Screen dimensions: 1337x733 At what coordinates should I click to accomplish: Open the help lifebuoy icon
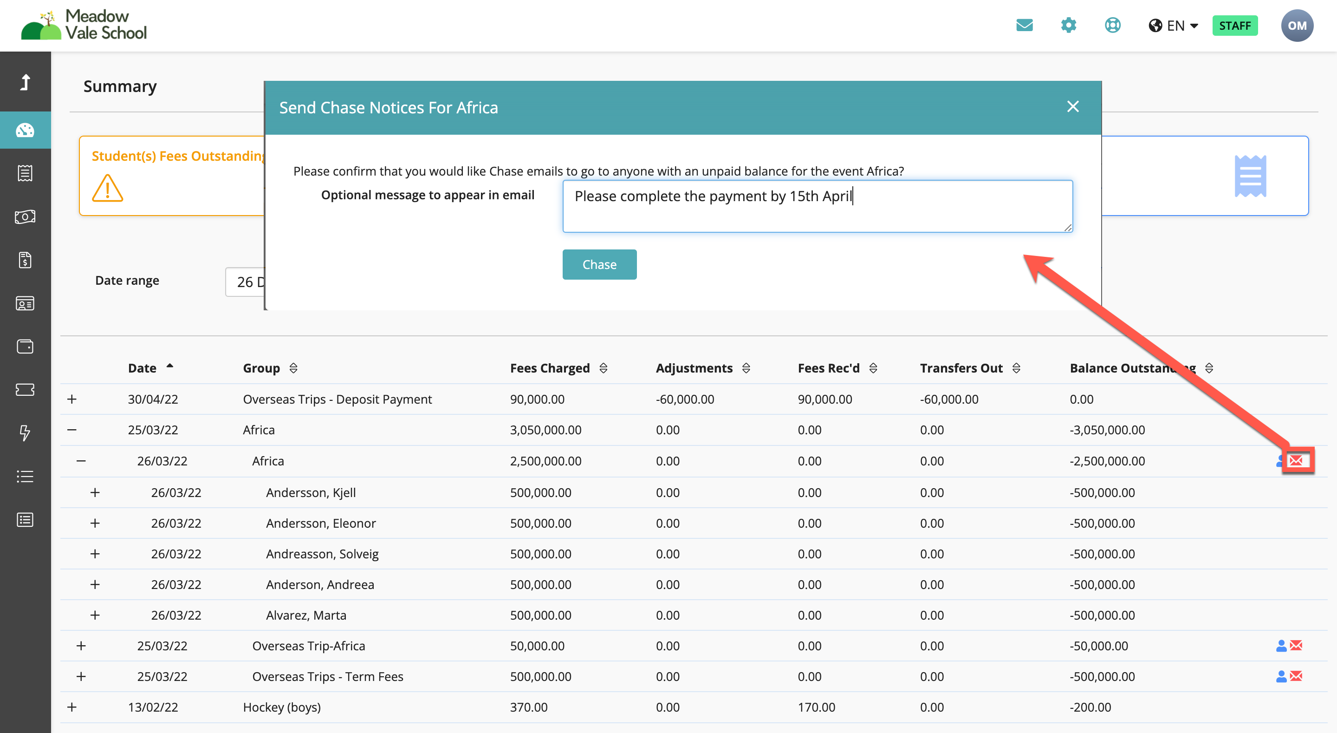coord(1112,25)
